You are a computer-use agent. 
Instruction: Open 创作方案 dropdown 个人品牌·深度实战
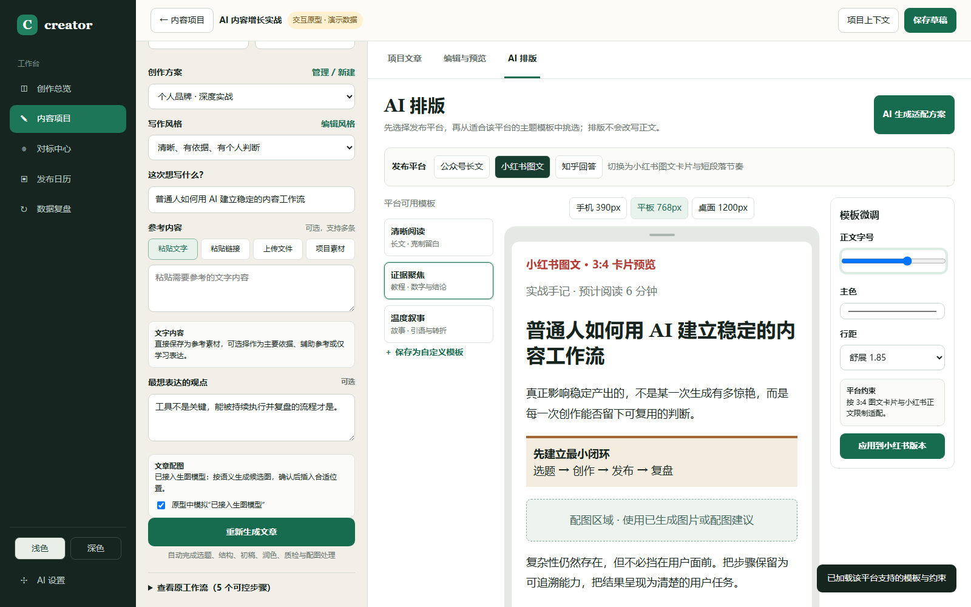coord(251,97)
